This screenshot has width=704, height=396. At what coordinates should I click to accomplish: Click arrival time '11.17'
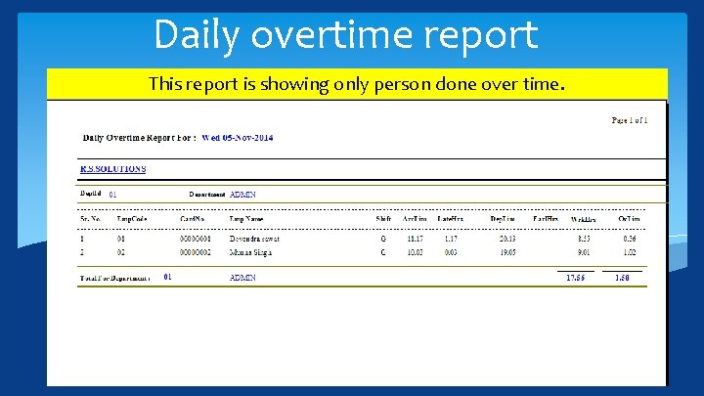(415, 239)
